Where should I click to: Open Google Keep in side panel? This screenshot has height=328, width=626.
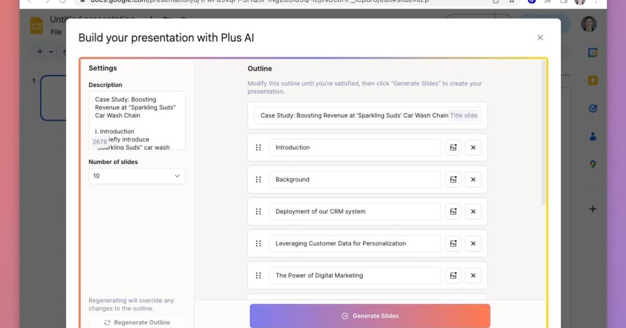click(593, 81)
